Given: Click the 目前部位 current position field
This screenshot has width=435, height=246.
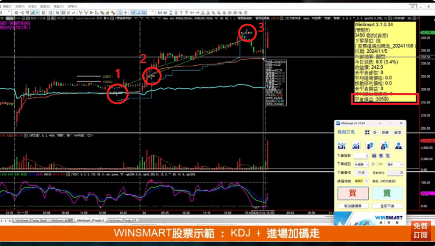Looking at the screenshot, I should pos(395,173).
